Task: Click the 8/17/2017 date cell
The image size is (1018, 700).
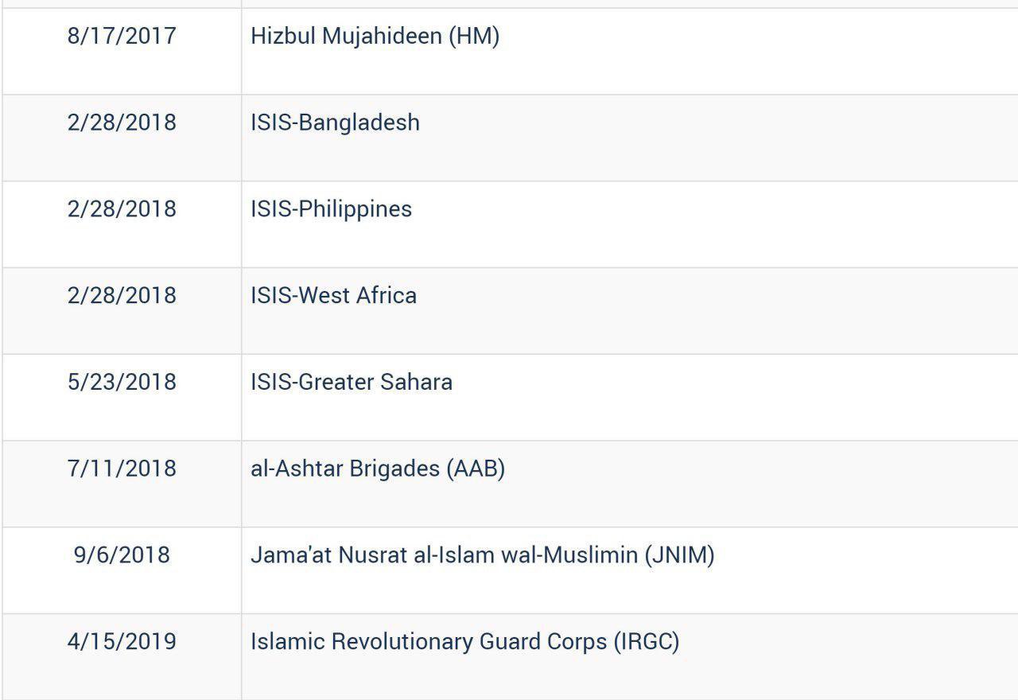Action: pyautogui.click(x=122, y=36)
